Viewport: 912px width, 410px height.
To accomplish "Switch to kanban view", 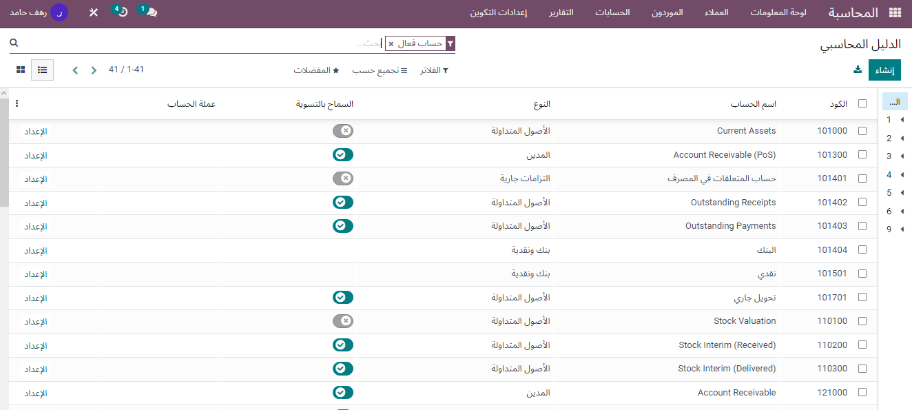I will point(21,70).
